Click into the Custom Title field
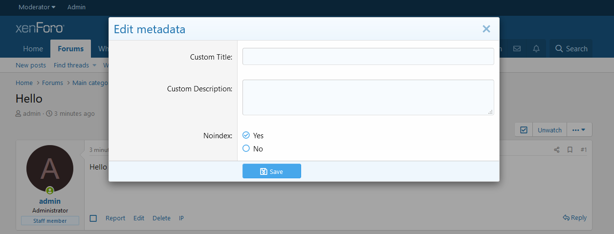 [368, 57]
